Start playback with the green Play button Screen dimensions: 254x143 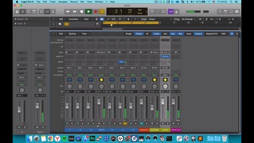(x=89, y=12)
